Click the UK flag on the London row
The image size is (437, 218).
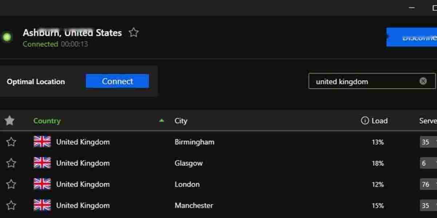(x=41, y=184)
